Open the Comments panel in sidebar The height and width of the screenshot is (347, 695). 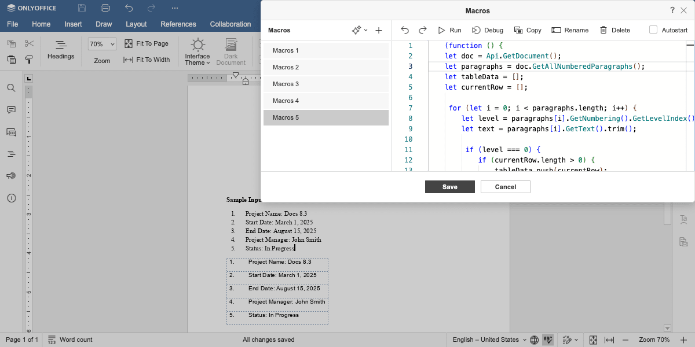11,110
